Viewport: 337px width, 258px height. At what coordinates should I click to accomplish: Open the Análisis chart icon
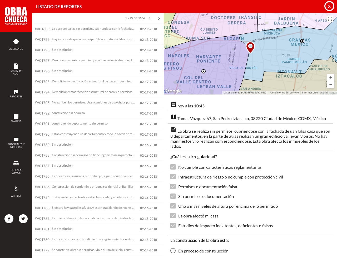(16, 116)
